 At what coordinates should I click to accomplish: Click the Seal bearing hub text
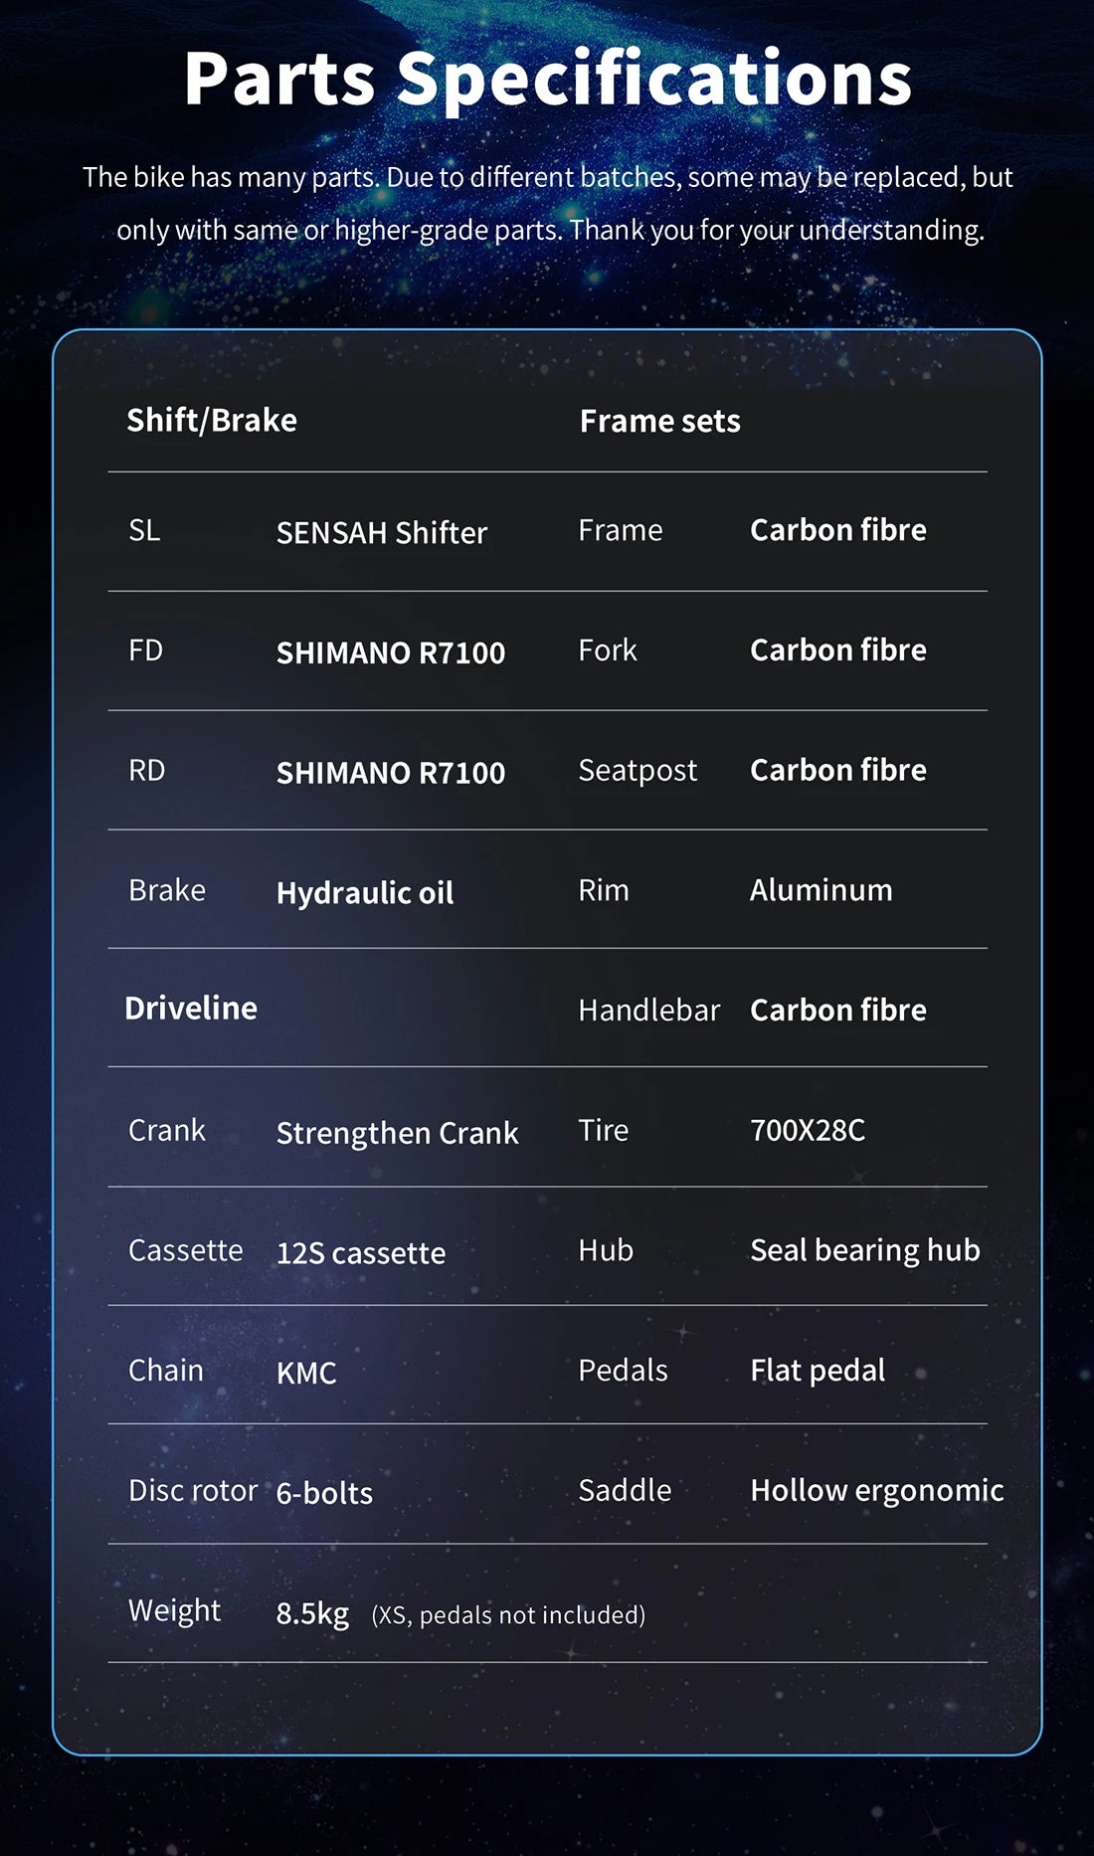coord(865,1250)
